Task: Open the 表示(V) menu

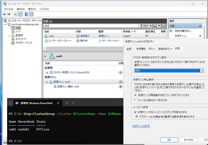Action: coord(32,9)
